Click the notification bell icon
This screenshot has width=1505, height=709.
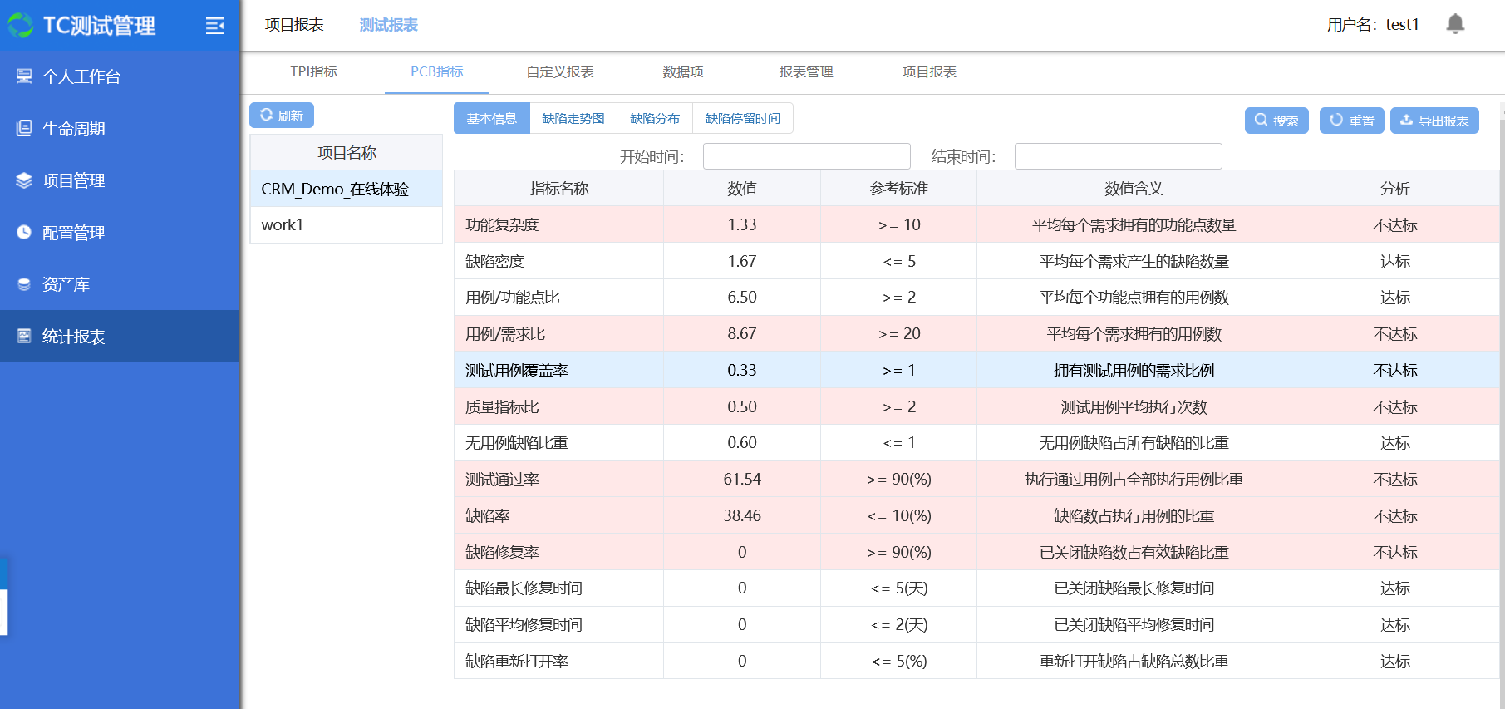(x=1454, y=24)
